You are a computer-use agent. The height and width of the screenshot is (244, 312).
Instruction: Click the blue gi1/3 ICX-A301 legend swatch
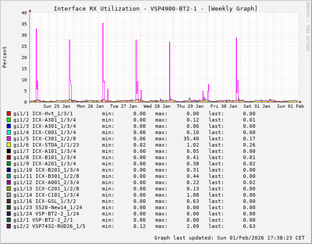tap(9, 126)
